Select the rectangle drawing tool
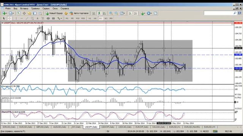Viewport: 243px width, 136px height. [54, 19]
